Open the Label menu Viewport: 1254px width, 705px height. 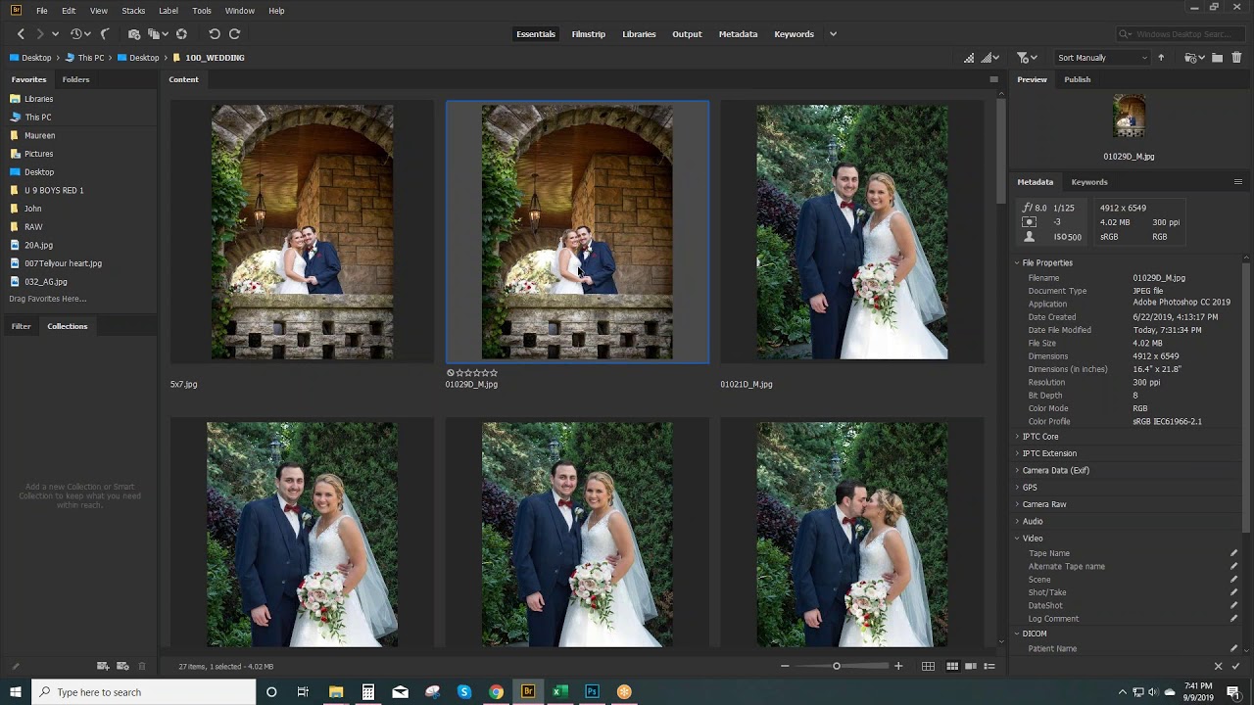[169, 11]
